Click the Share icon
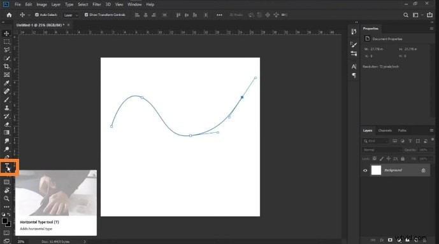The width and height of the screenshot is (439, 244). point(429,15)
